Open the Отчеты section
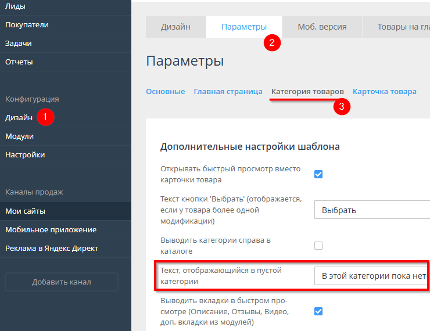Viewport: 430px width, 331px height. point(19,62)
